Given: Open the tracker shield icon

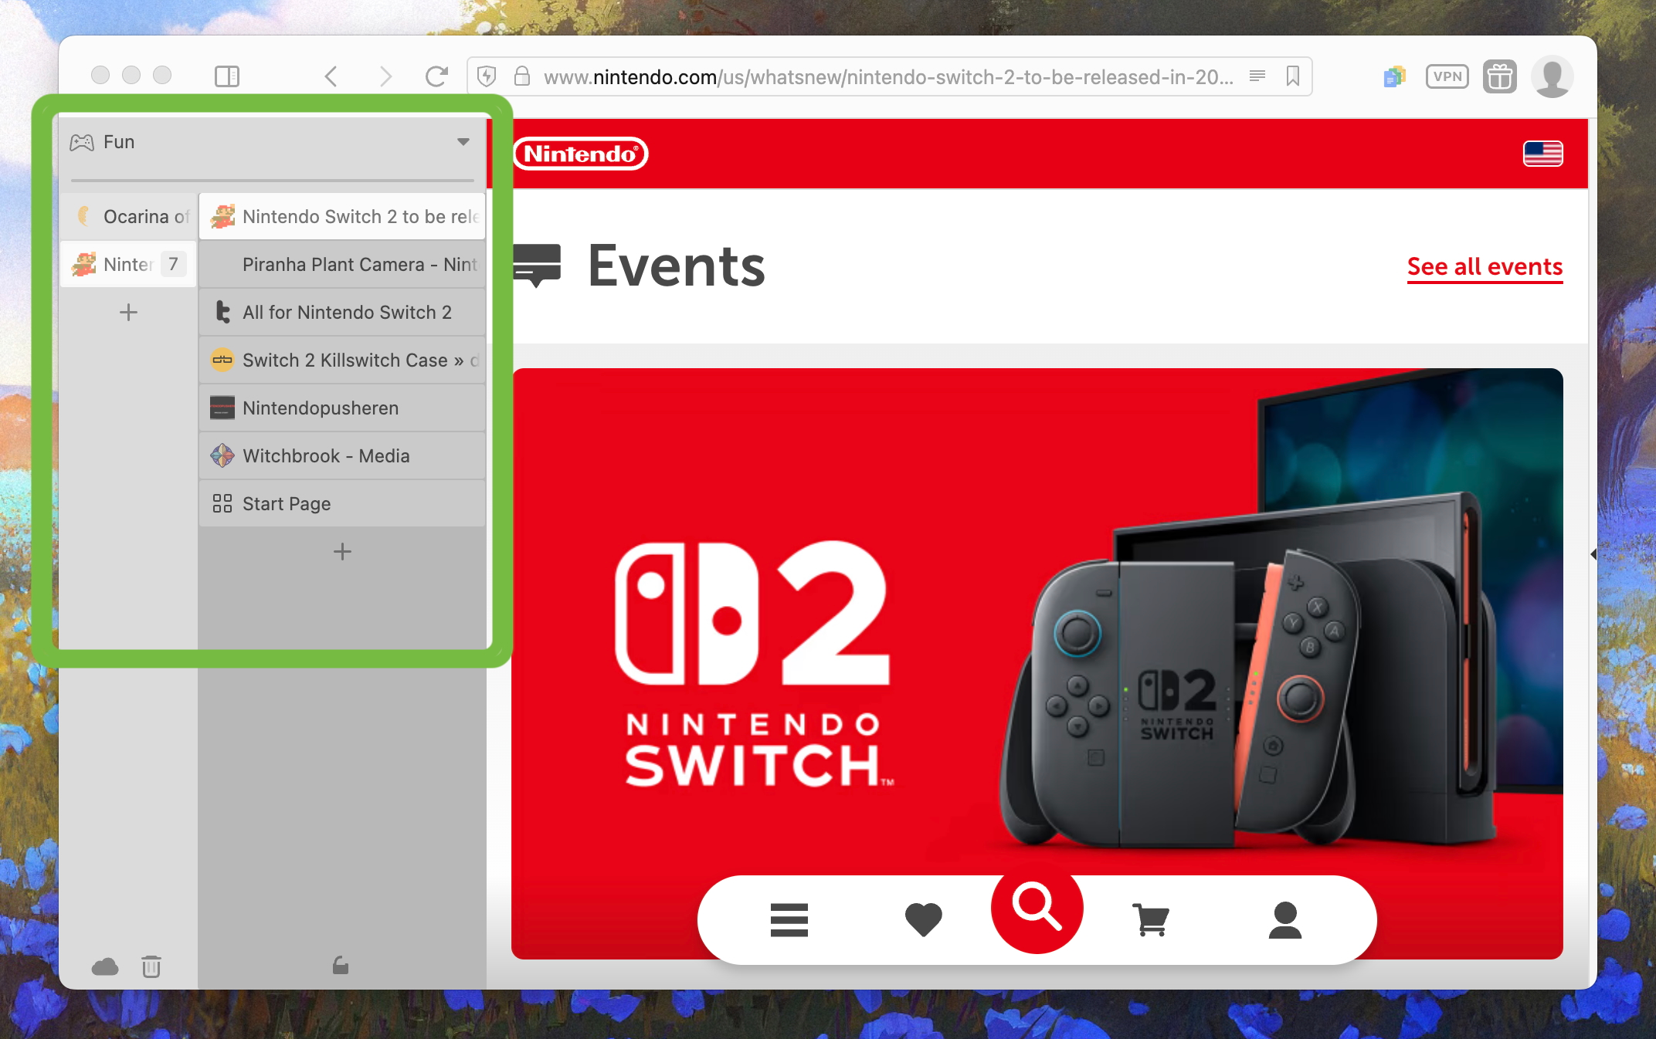Looking at the screenshot, I should [x=487, y=76].
